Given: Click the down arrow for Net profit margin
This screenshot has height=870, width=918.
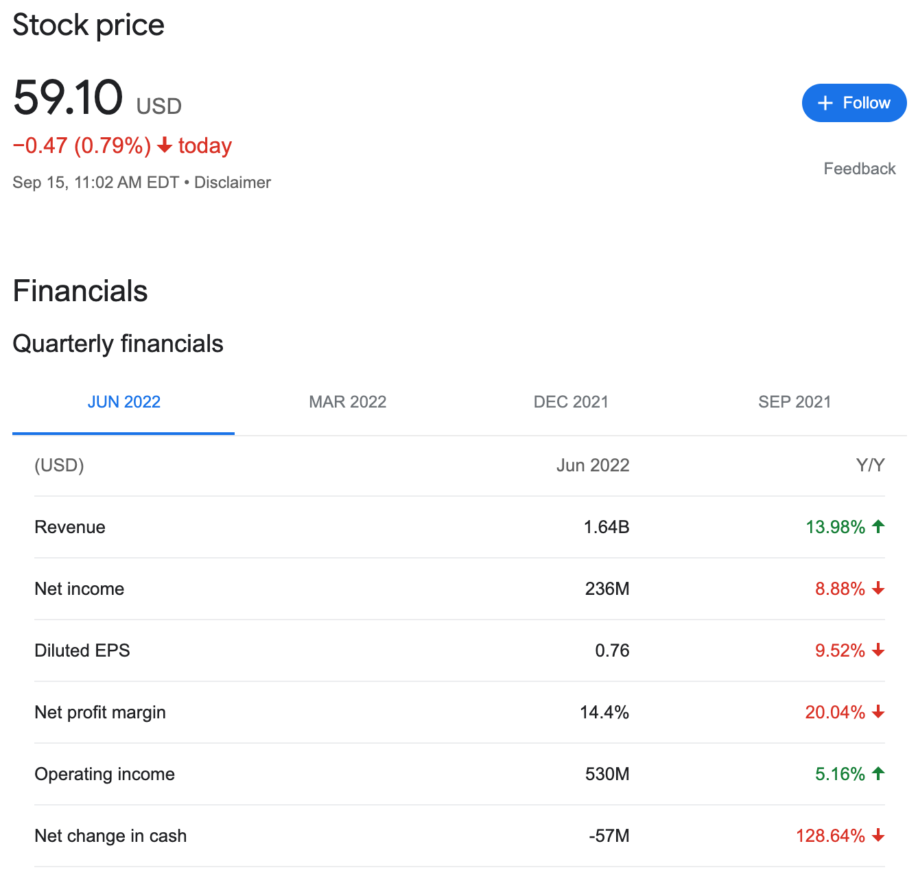Looking at the screenshot, I should pos(878,712).
